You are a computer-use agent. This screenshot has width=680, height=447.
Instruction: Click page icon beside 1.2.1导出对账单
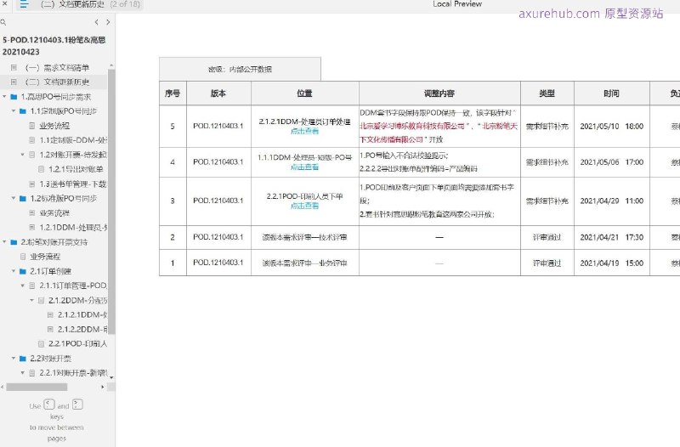click(x=41, y=169)
